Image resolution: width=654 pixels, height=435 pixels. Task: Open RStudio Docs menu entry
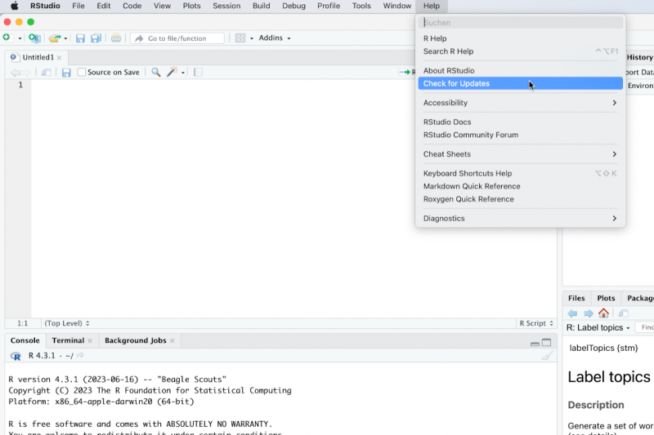[x=521, y=122]
